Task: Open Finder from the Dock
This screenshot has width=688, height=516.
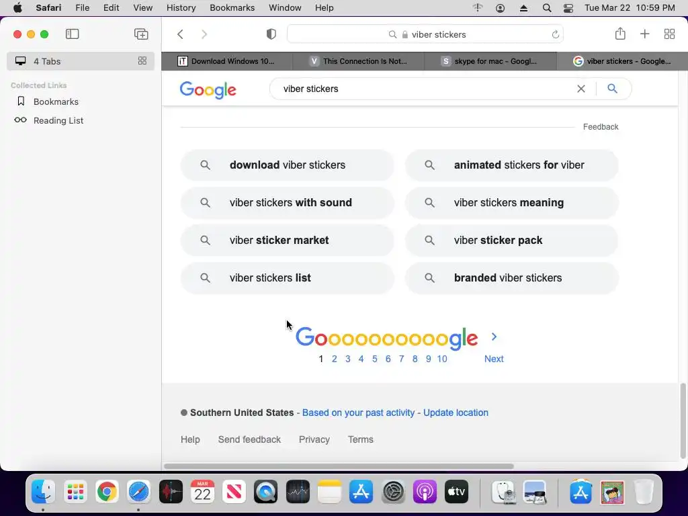Action: pos(43,492)
